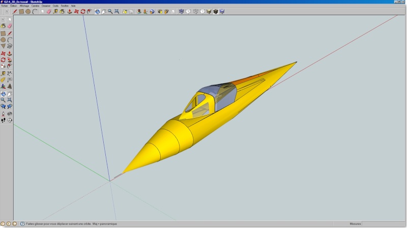
Task: Select the arrow Select tool in left palette
Action: (x=3, y=19)
